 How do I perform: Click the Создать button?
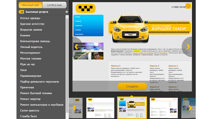(132, 86)
